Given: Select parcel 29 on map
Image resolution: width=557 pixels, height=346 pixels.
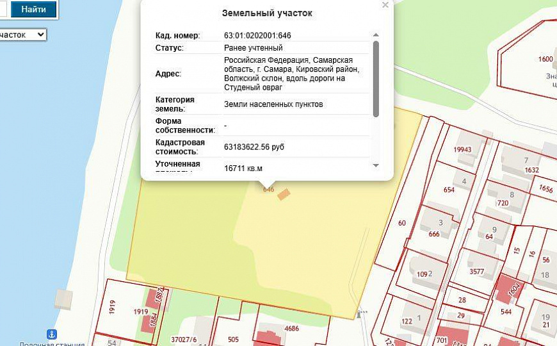Looking at the screenshot, I should pos(461,315).
